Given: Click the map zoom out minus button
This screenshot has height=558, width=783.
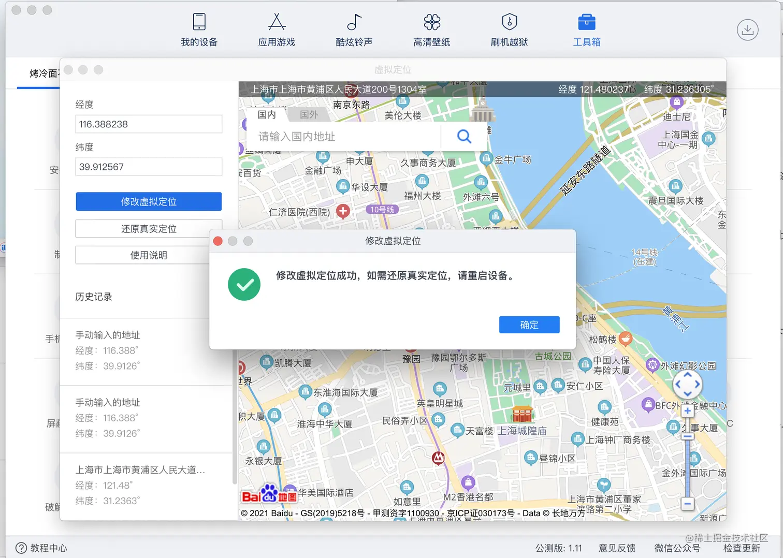Looking at the screenshot, I should [x=687, y=503].
